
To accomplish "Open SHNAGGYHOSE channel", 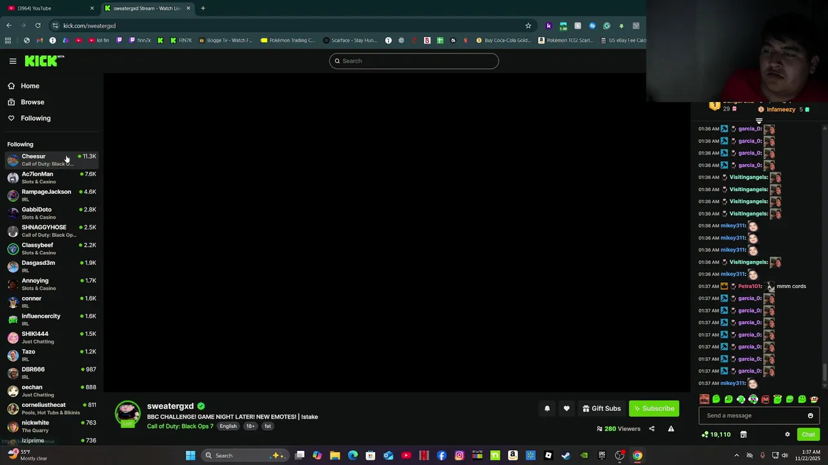I will [52, 231].
